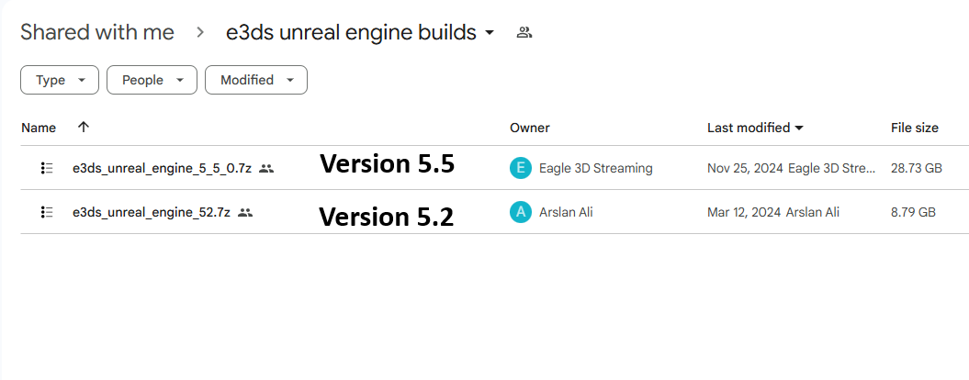The image size is (969, 380).
Task: Open the People filter dropdown
Action: (152, 80)
